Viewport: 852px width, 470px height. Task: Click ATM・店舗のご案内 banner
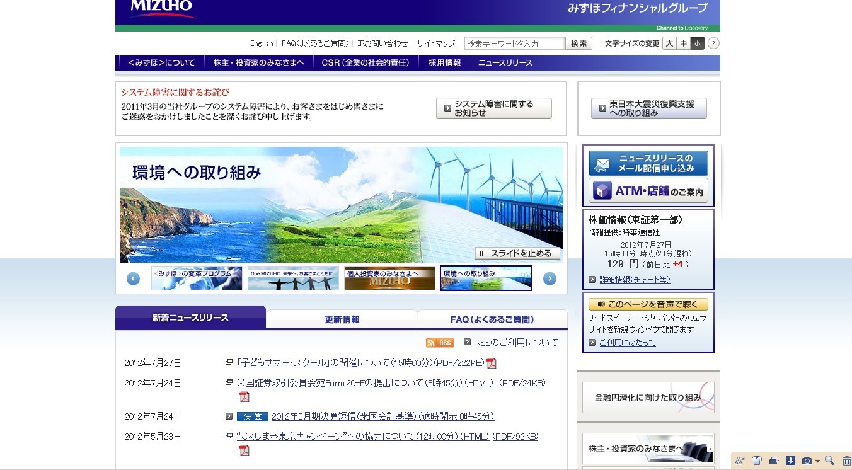(x=648, y=190)
